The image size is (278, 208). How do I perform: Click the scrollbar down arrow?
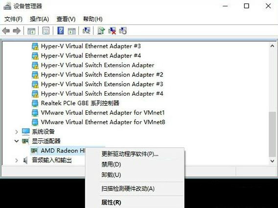tap(272, 161)
